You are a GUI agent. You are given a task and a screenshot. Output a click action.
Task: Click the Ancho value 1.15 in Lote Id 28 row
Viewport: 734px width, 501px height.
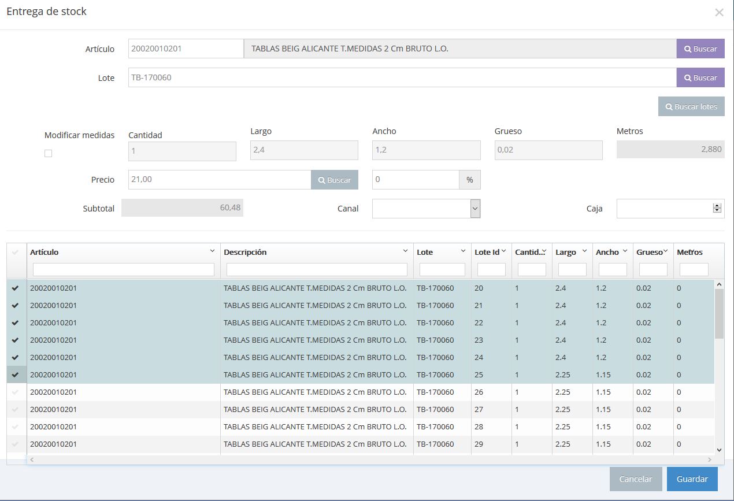(603, 426)
